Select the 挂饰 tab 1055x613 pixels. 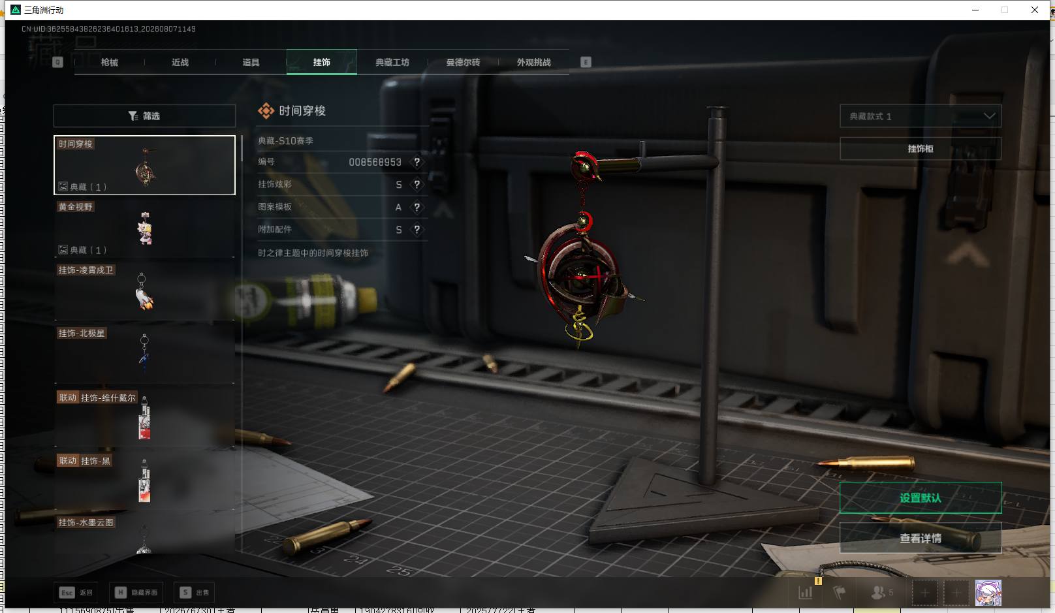tap(322, 62)
